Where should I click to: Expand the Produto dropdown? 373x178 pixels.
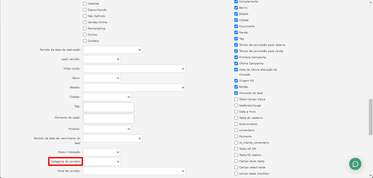[x=107, y=129]
